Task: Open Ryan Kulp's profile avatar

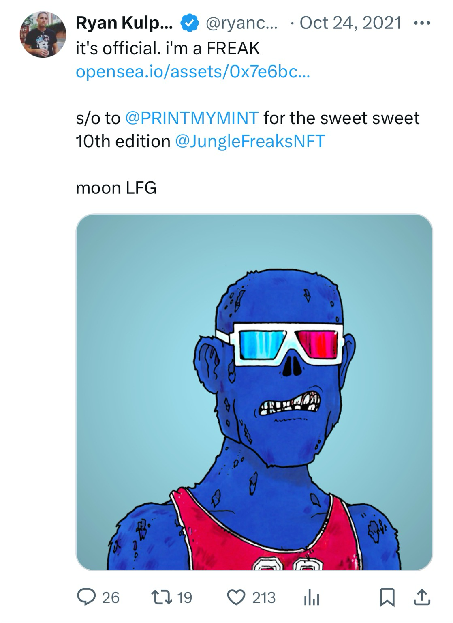Action: [x=43, y=34]
